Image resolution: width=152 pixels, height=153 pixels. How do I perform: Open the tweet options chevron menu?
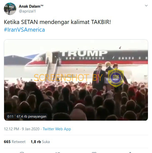(x=146, y=6)
